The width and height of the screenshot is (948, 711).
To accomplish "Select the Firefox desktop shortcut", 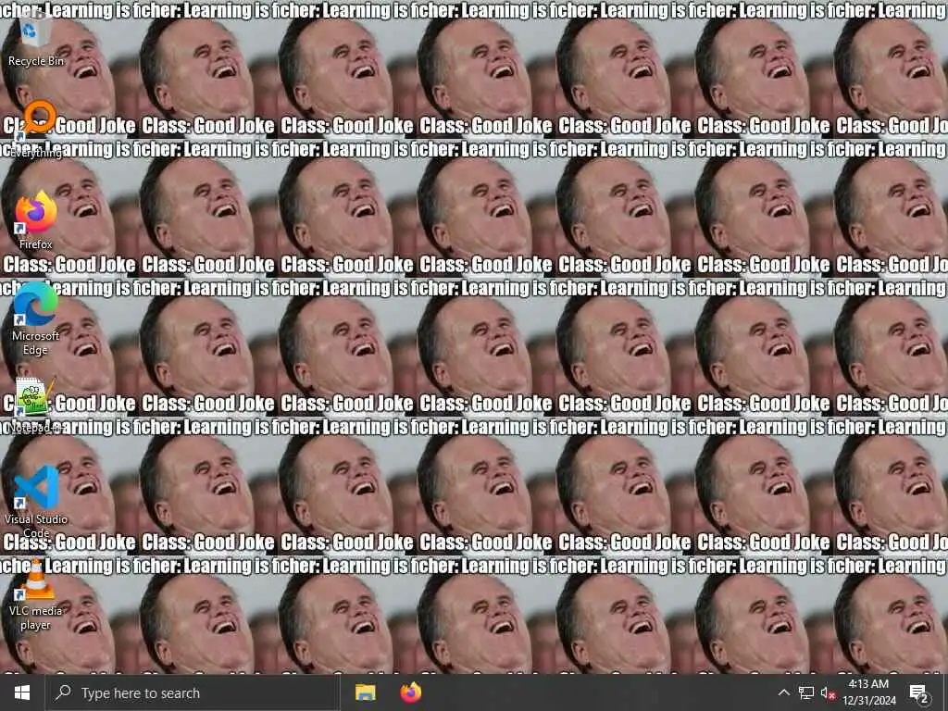I will coord(36,220).
